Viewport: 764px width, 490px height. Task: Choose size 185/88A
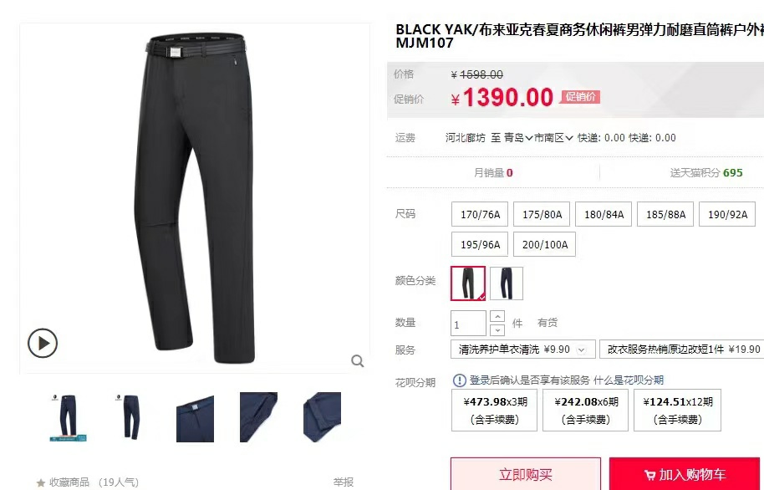[665, 215]
